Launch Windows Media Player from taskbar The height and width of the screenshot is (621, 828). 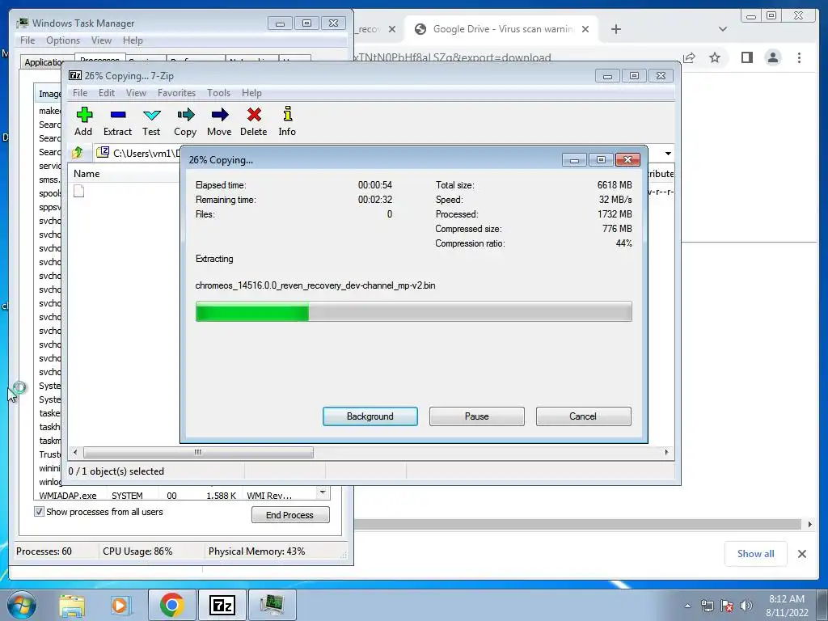[120, 605]
